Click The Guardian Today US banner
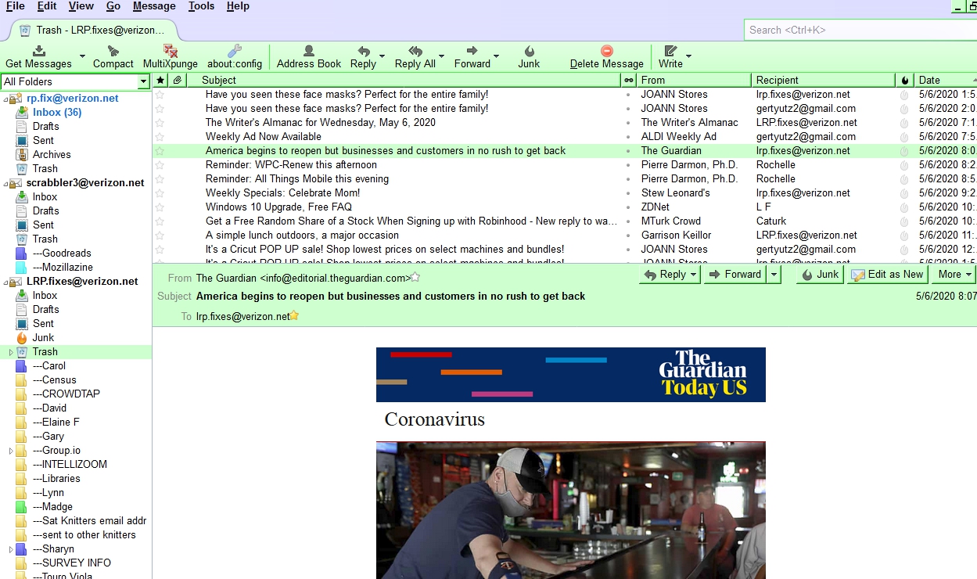The image size is (977, 579). [x=571, y=375]
